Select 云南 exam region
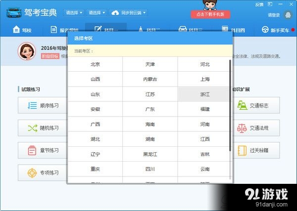This screenshot has height=211, width=297. pos(205,169)
